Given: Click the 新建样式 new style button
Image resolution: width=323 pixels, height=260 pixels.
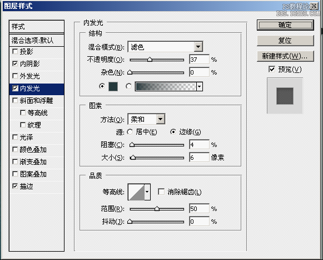Looking at the screenshot, I should point(285,56).
